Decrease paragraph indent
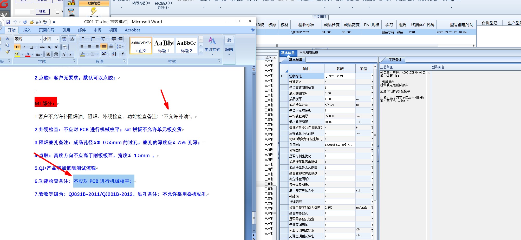Screen dimensions: 521x240 [x=114, y=39]
